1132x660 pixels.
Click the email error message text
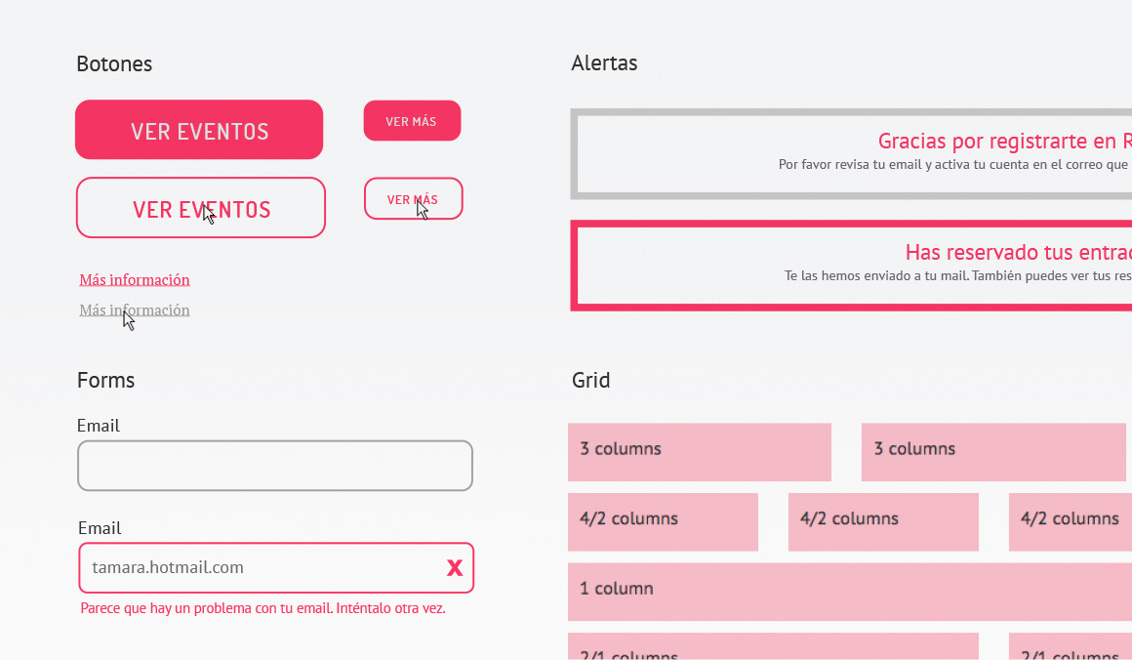[x=263, y=608]
